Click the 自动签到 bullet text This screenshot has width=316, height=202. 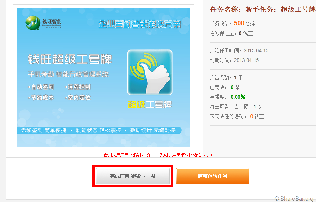(x=42, y=87)
